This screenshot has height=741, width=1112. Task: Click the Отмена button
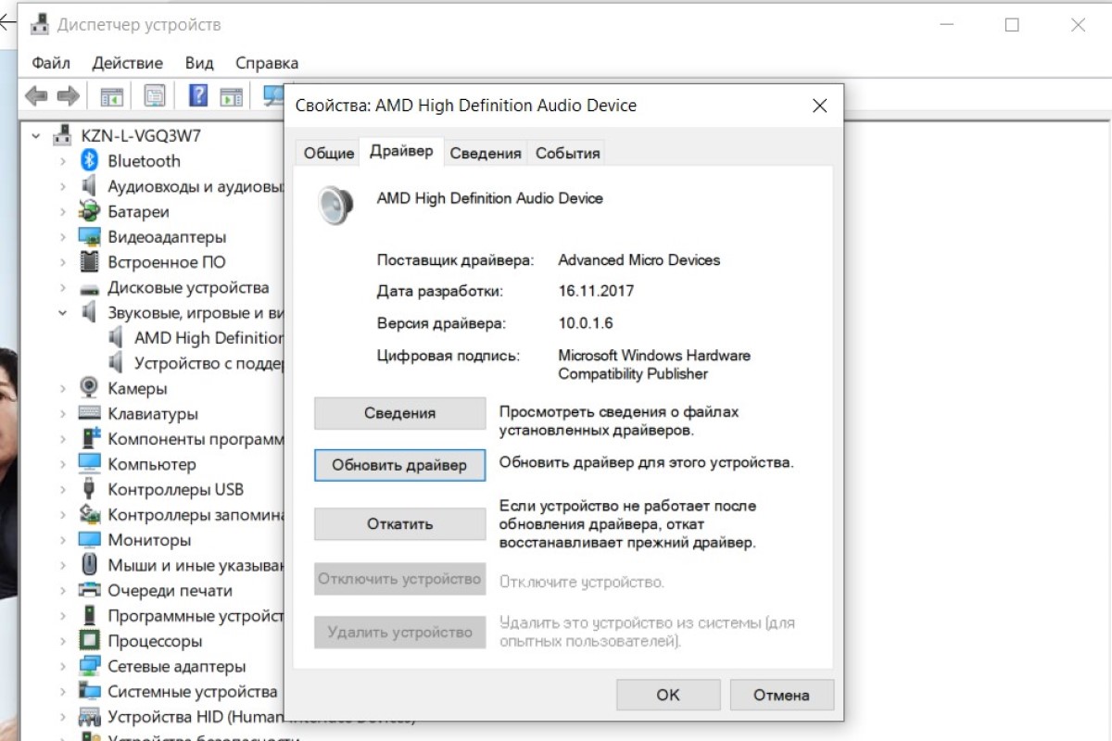click(x=781, y=695)
